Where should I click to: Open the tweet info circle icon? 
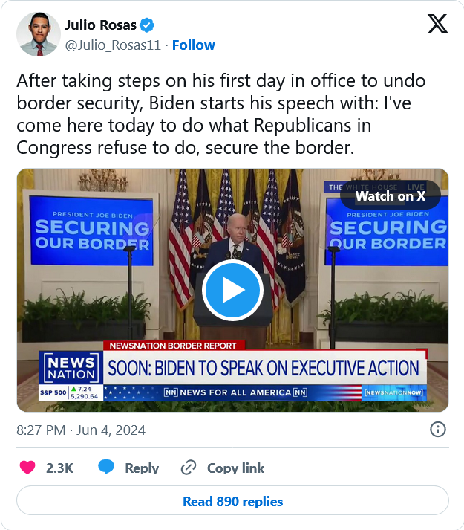coord(438,430)
